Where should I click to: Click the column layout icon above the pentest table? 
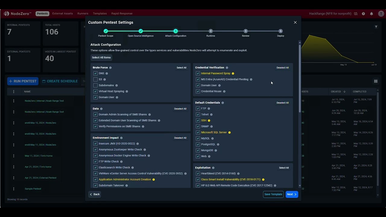coord(376,81)
